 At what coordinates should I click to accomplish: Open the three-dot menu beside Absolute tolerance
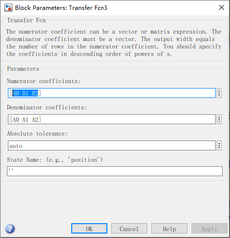(219, 145)
